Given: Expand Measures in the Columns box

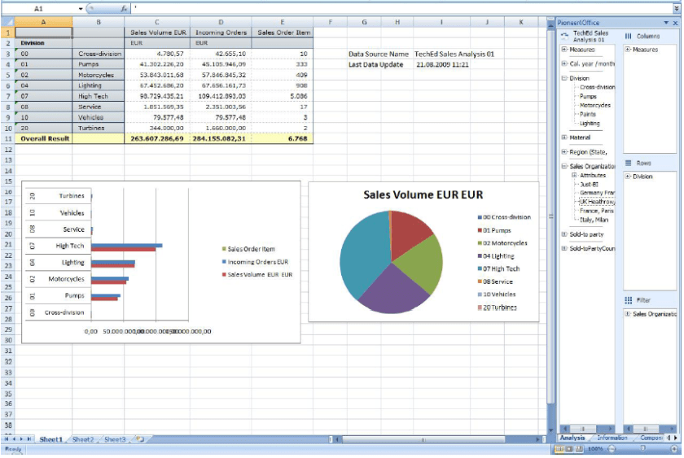Looking at the screenshot, I should tap(628, 50).
